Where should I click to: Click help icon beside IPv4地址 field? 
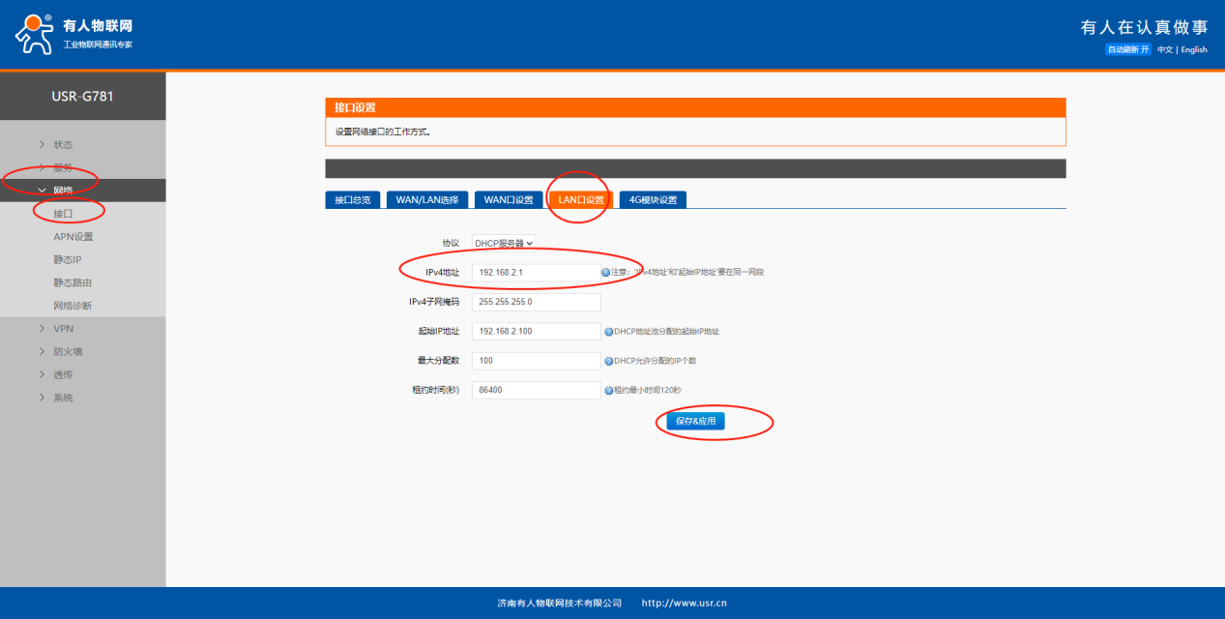coord(606,273)
